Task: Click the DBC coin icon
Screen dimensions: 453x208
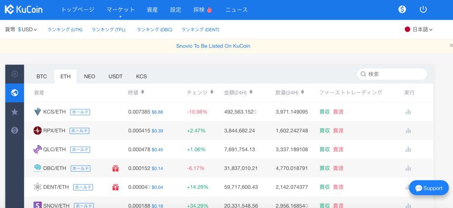Action: coord(38,168)
